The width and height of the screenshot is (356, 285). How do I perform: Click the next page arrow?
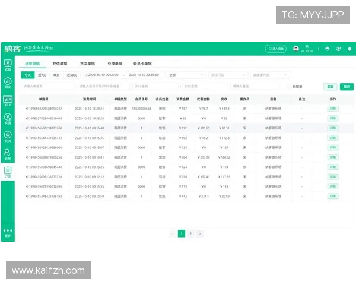200,233
